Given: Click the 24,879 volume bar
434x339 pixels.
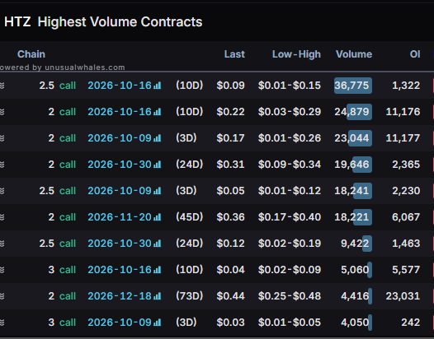Looking at the screenshot, I should click(359, 112).
